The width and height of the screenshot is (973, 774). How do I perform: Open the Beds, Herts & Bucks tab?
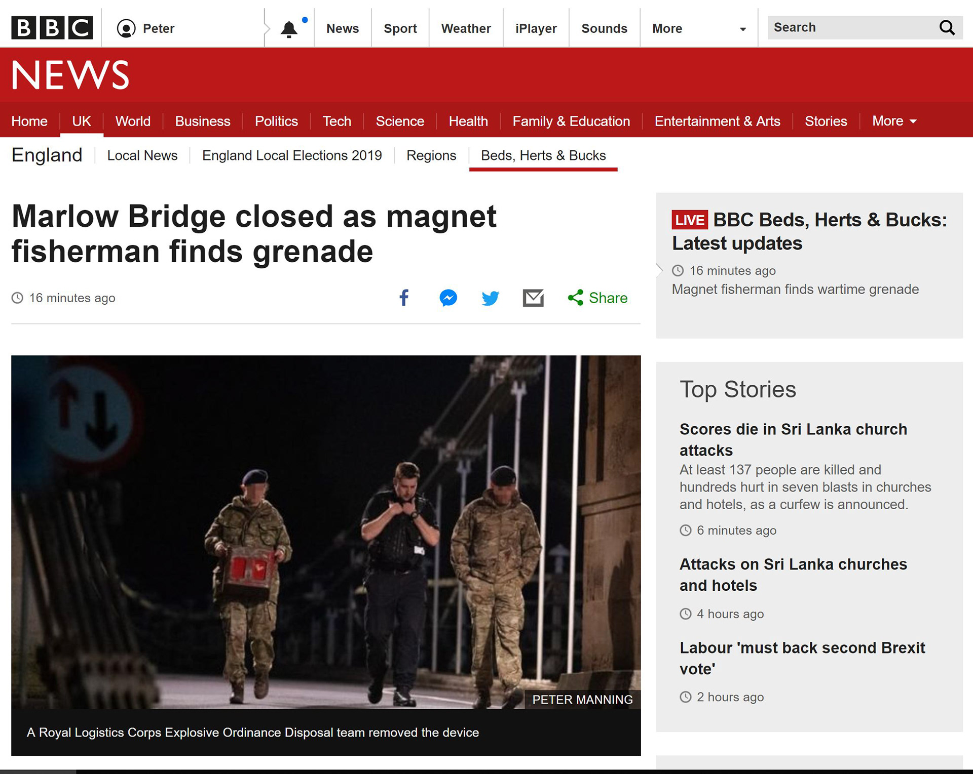coord(543,155)
